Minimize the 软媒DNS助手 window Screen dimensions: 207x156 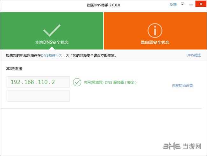click(191, 5)
